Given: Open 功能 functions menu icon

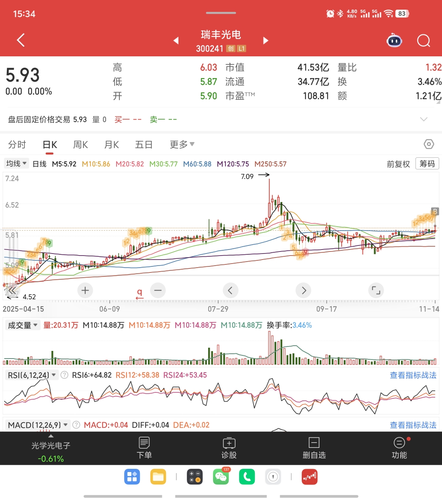Looking at the screenshot, I should 399,447.
